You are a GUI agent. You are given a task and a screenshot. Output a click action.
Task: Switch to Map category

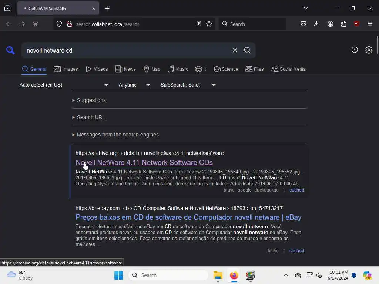point(152,69)
